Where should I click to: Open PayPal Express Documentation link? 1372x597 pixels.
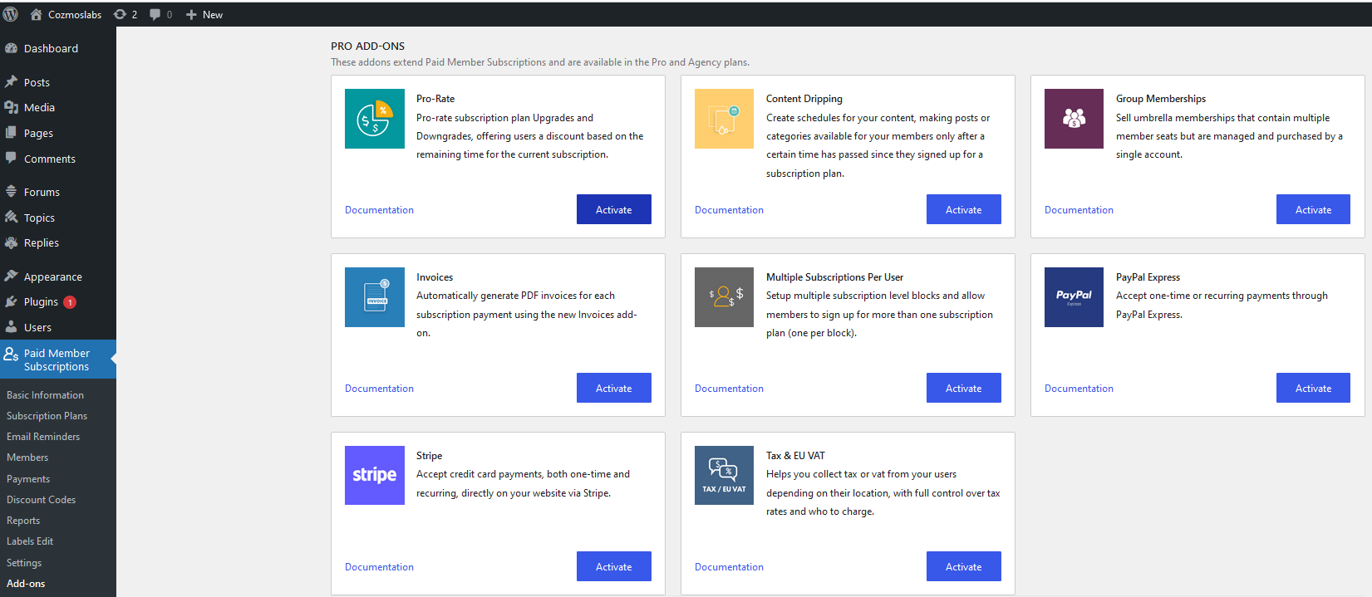click(x=1079, y=389)
